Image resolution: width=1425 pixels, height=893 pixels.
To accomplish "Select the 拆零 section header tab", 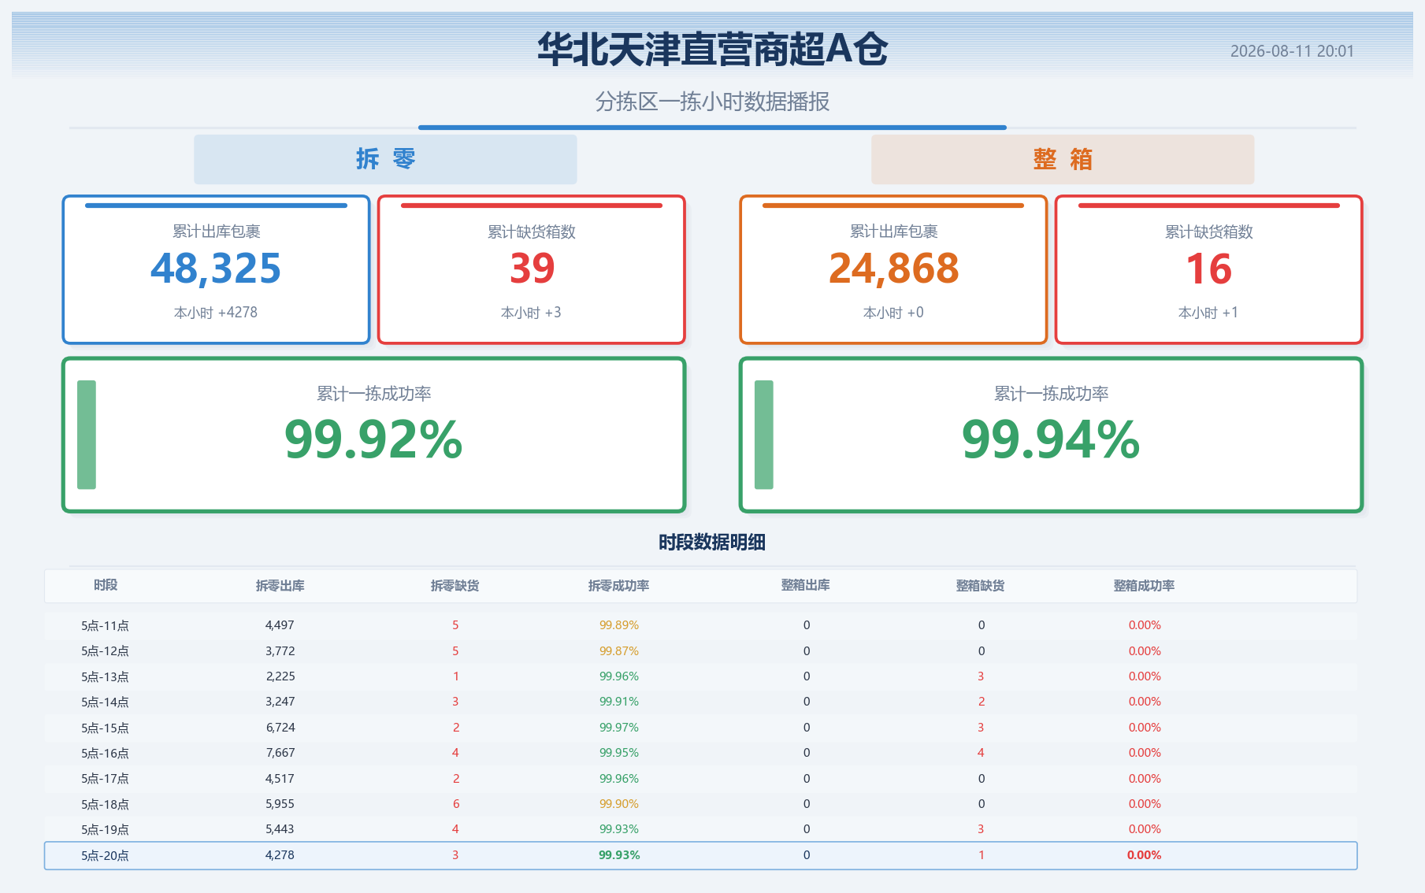I will [385, 159].
